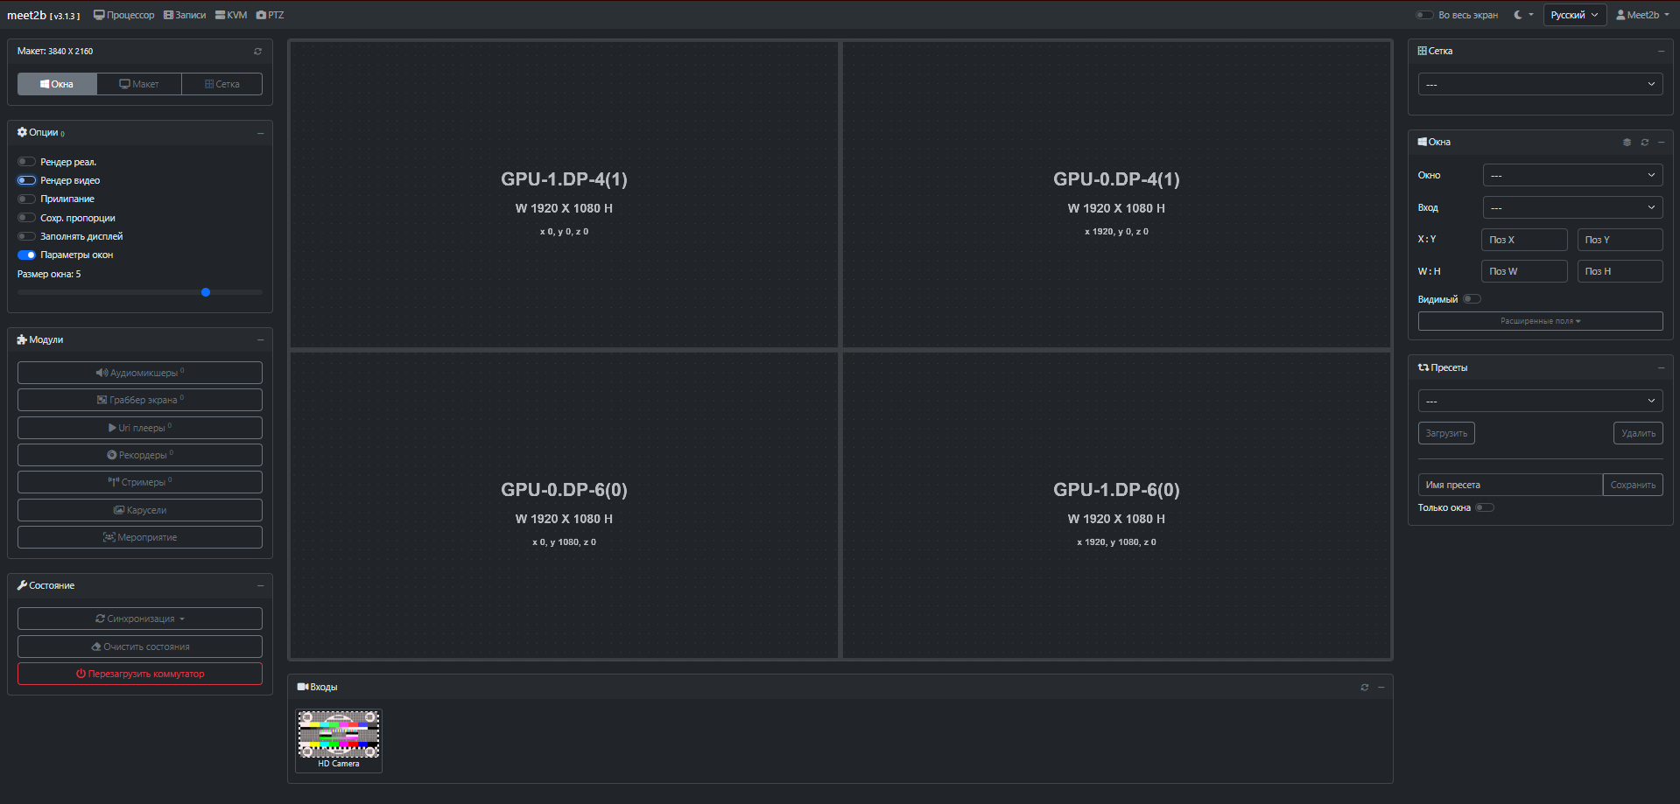
Task: Open the Аудиомикшеры module button
Action: pos(140,373)
